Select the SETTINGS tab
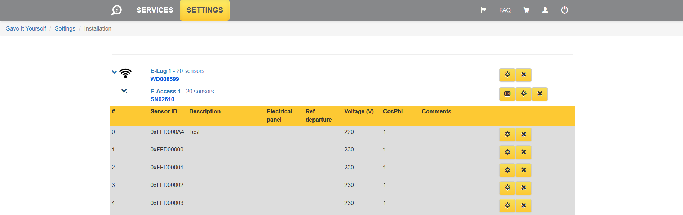 tap(204, 10)
